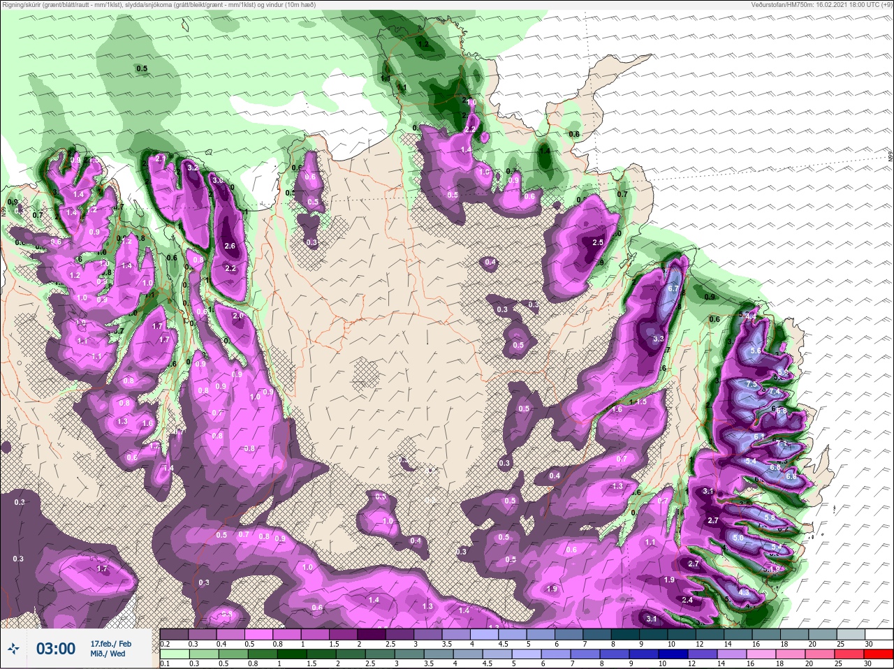Click the wind compass icon beside the time
894x669 pixels.
(x=13, y=649)
